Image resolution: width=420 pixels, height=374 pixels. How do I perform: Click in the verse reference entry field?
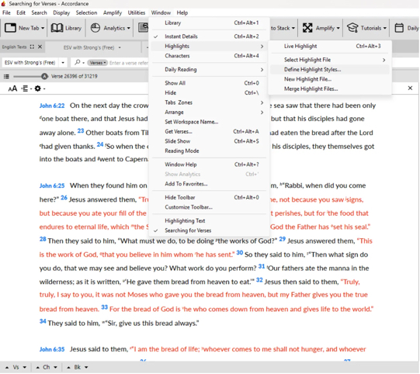point(128,63)
